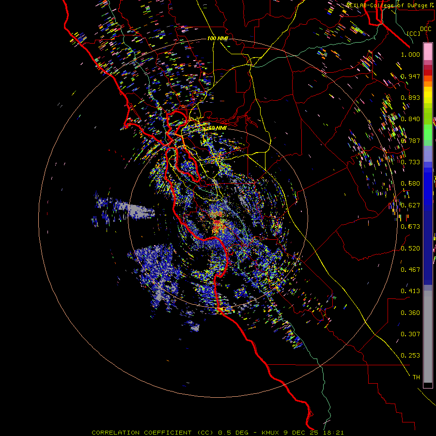Click the [CC] unit label above the legend

tap(413, 33)
